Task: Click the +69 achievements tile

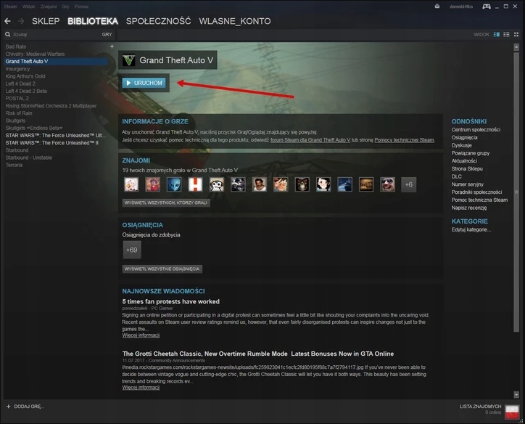Action: 132,250
